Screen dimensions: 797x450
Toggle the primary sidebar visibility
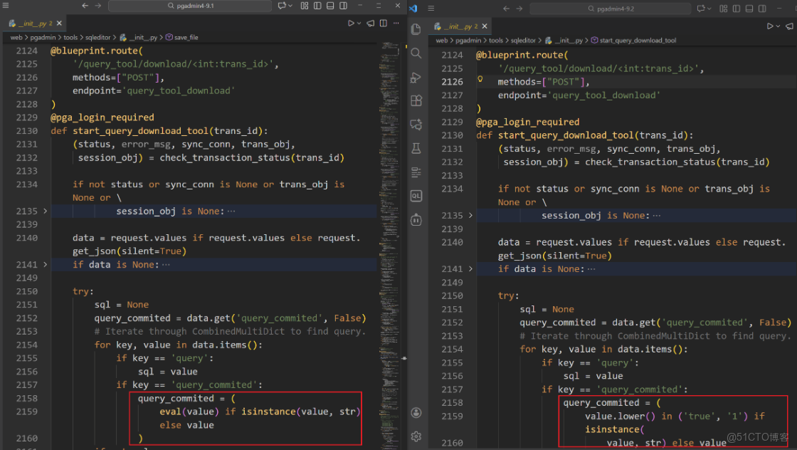[317, 6]
